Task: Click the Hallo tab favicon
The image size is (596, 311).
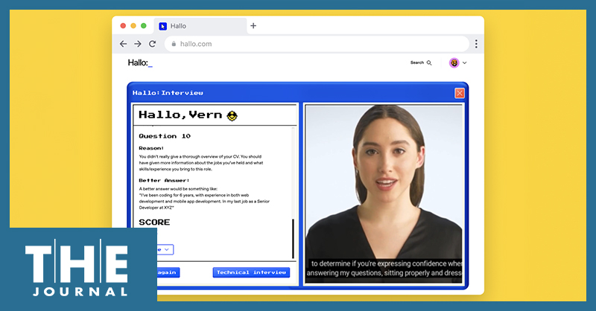Action: tap(162, 26)
